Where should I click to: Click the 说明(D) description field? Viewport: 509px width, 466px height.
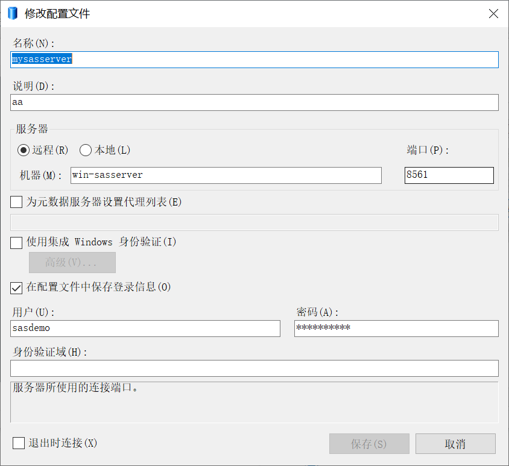click(255, 102)
